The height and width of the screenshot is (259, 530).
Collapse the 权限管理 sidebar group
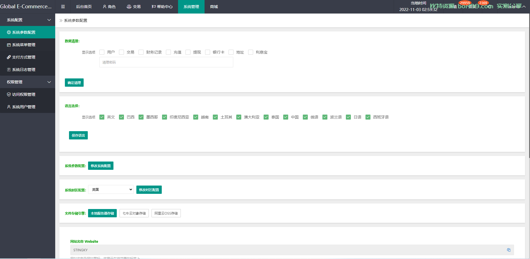coord(28,82)
